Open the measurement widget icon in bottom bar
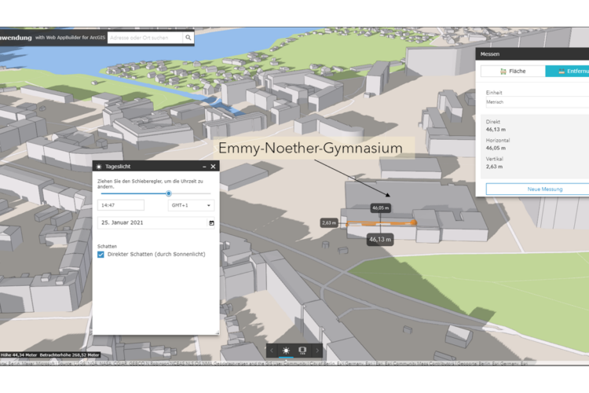 [302, 351]
